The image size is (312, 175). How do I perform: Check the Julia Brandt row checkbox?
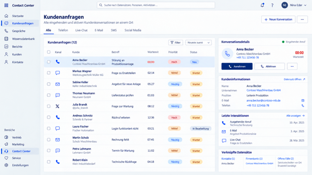pos(48,106)
